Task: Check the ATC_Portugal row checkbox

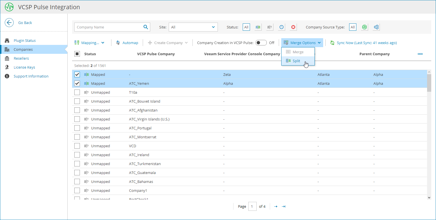Action: [x=77, y=128]
